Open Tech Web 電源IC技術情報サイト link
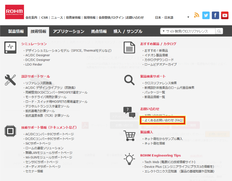Screen dimensions: 232x181 (x=170, y=162)
